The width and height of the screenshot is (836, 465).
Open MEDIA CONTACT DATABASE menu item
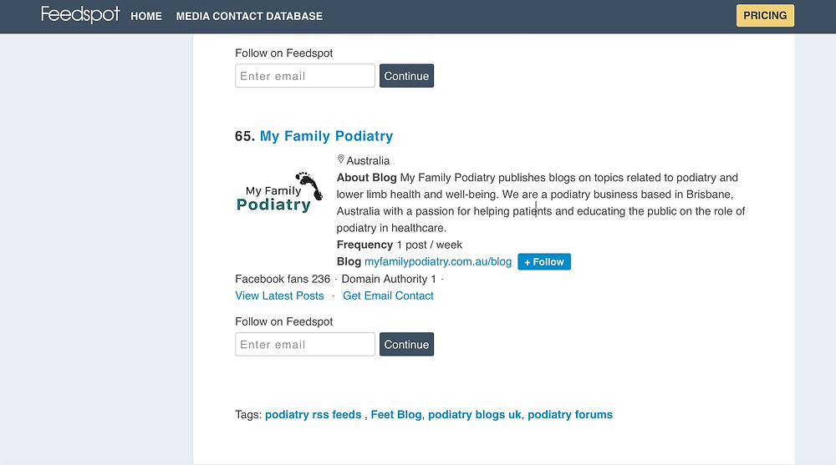(x=249, y=16)
